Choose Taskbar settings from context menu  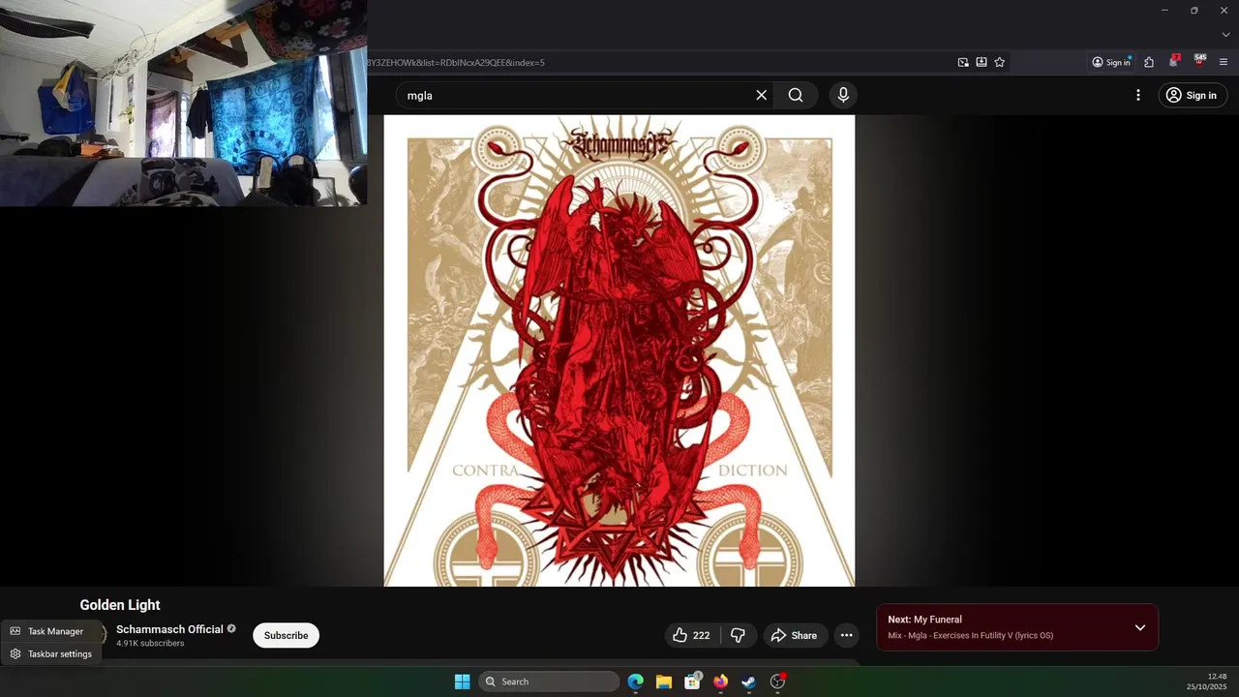(50, 653)
